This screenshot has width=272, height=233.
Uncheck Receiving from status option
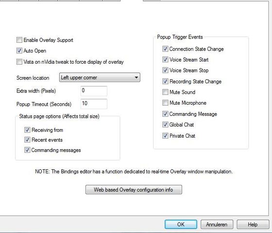(x=27, y=130)
